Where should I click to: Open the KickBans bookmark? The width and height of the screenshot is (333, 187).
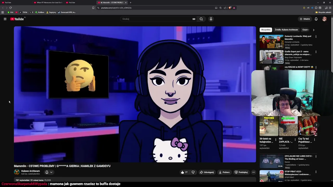click(x=40, y=12)
